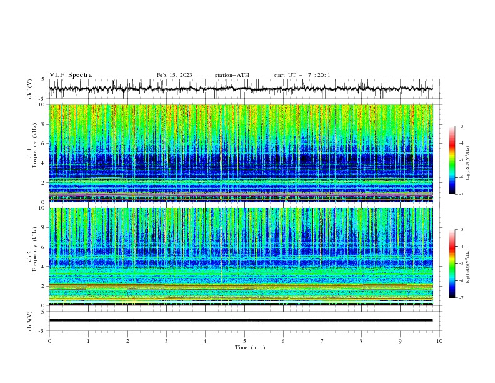495x383 pixels.
Task: Click the "2" kHz tick on ch.1 frequency axis
Action: (x=44, y=183)
